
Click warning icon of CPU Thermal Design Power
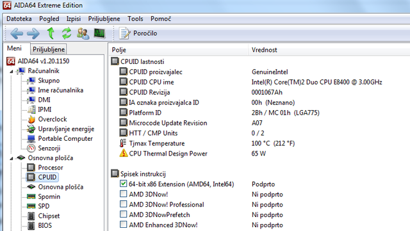pyautogui.click(x=124, y=153)
